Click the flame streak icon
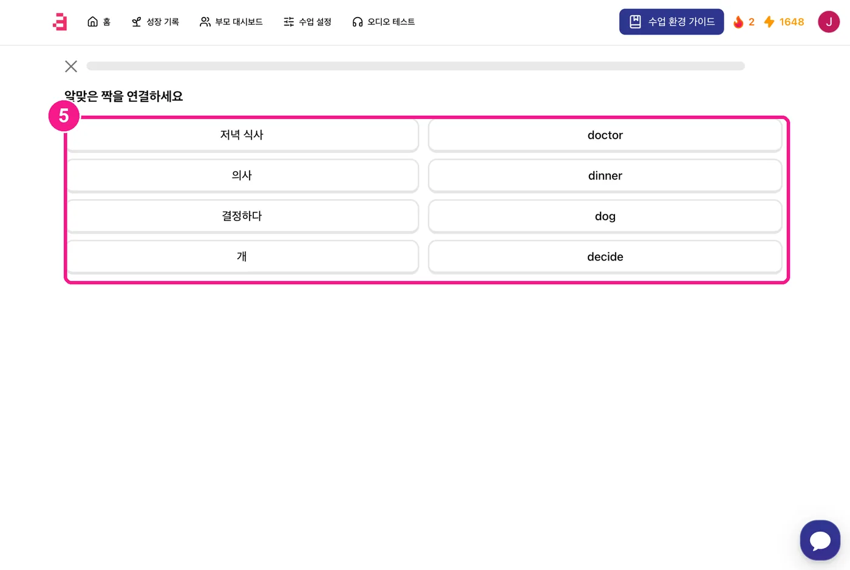The image size is (850, 570). (x=738, y=22)
